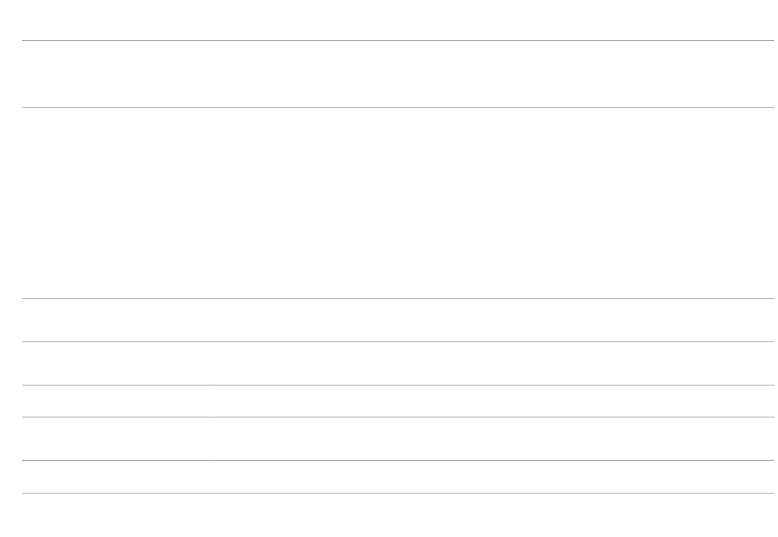Select the right cell of the tallest row
The image size is (778, 537).
(494, 203)
